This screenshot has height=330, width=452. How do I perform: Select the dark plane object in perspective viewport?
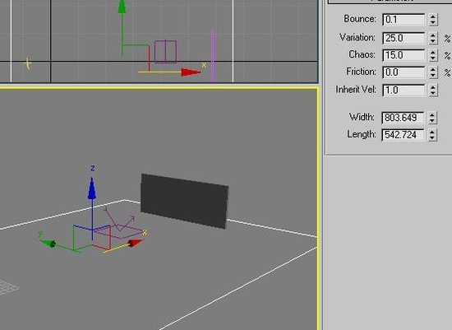[184, 201]
